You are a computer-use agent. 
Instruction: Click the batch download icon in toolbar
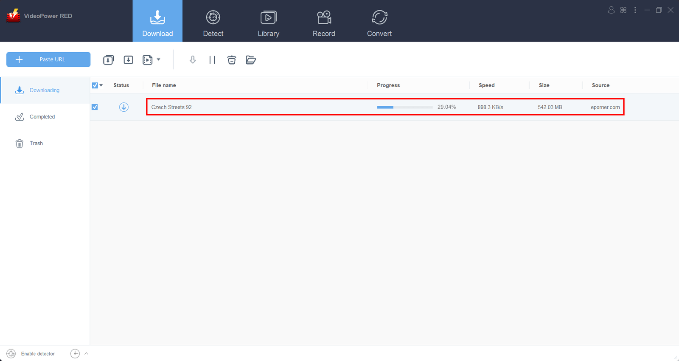point(109,60)
